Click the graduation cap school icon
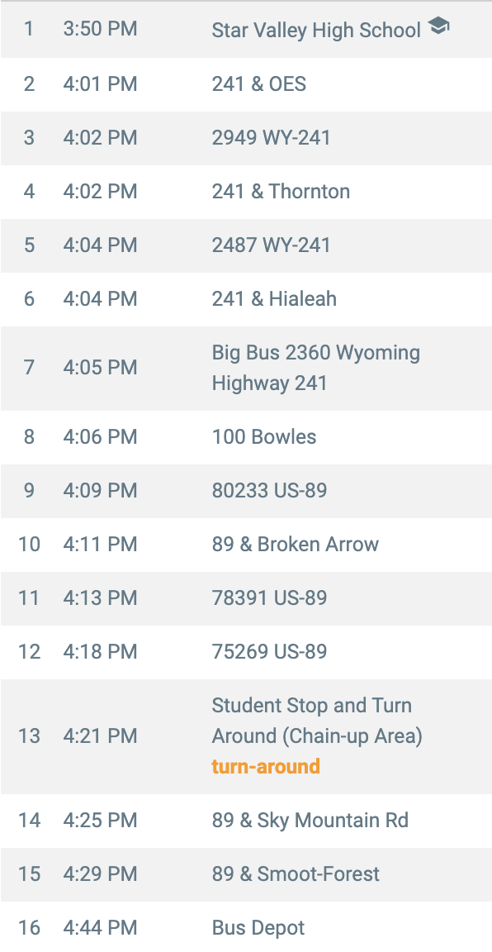The image size is (492, 952). (438, 26)
